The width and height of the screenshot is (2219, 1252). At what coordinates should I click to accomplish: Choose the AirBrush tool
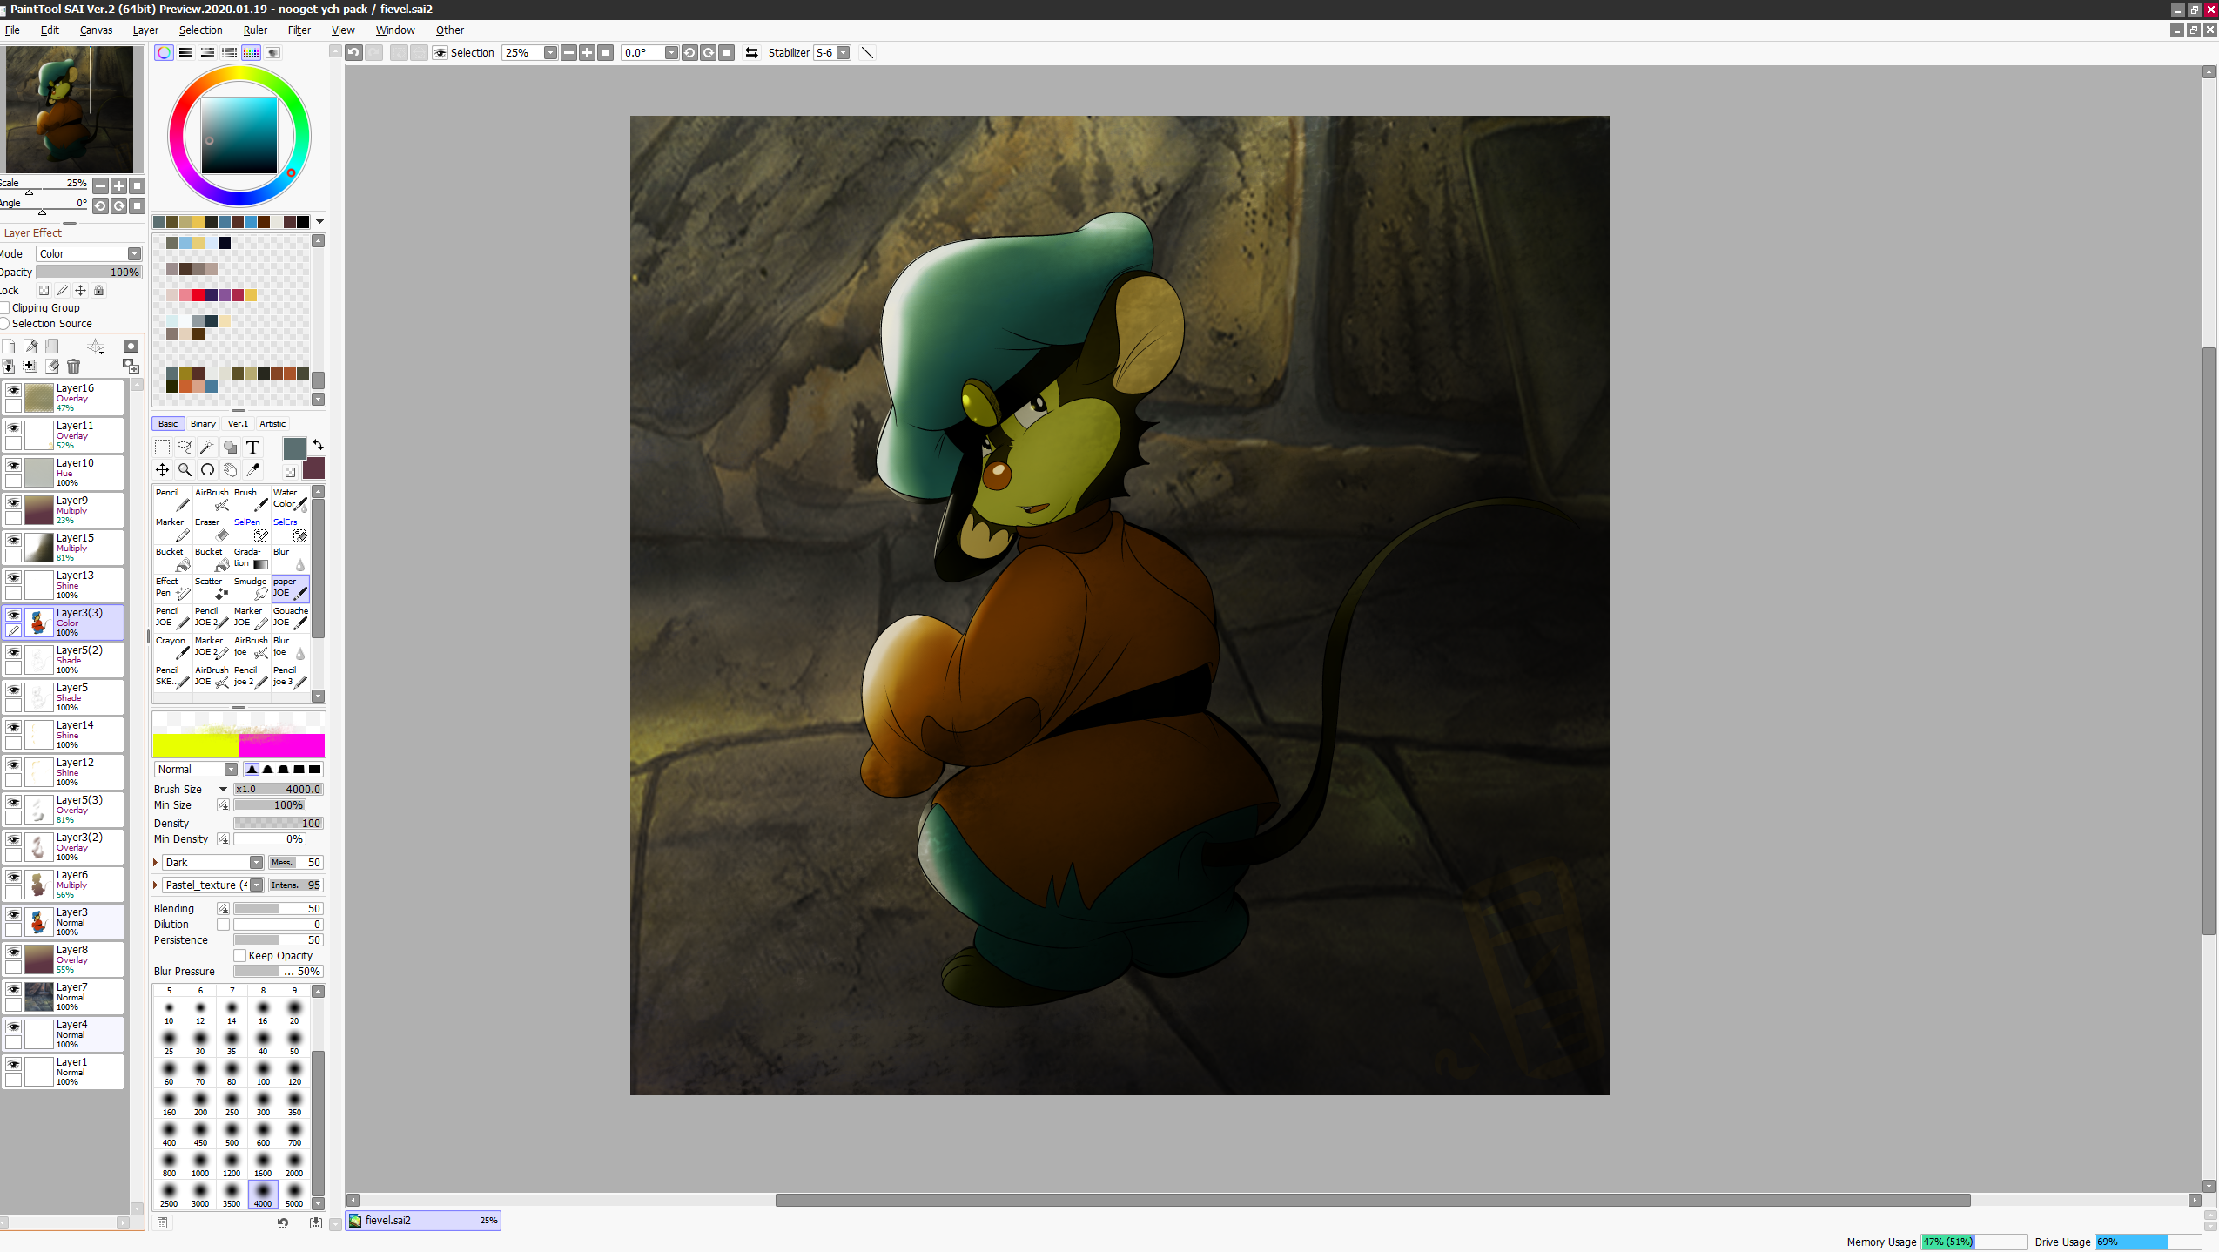click(x=212, y=499)
